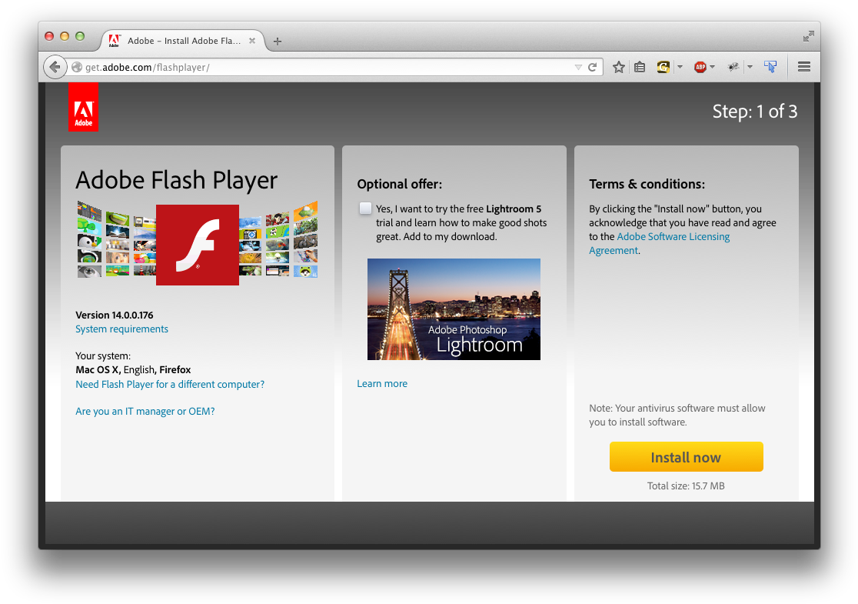Click the Adobe Photoshop Lightroom promo image

(x=454, y=309)
